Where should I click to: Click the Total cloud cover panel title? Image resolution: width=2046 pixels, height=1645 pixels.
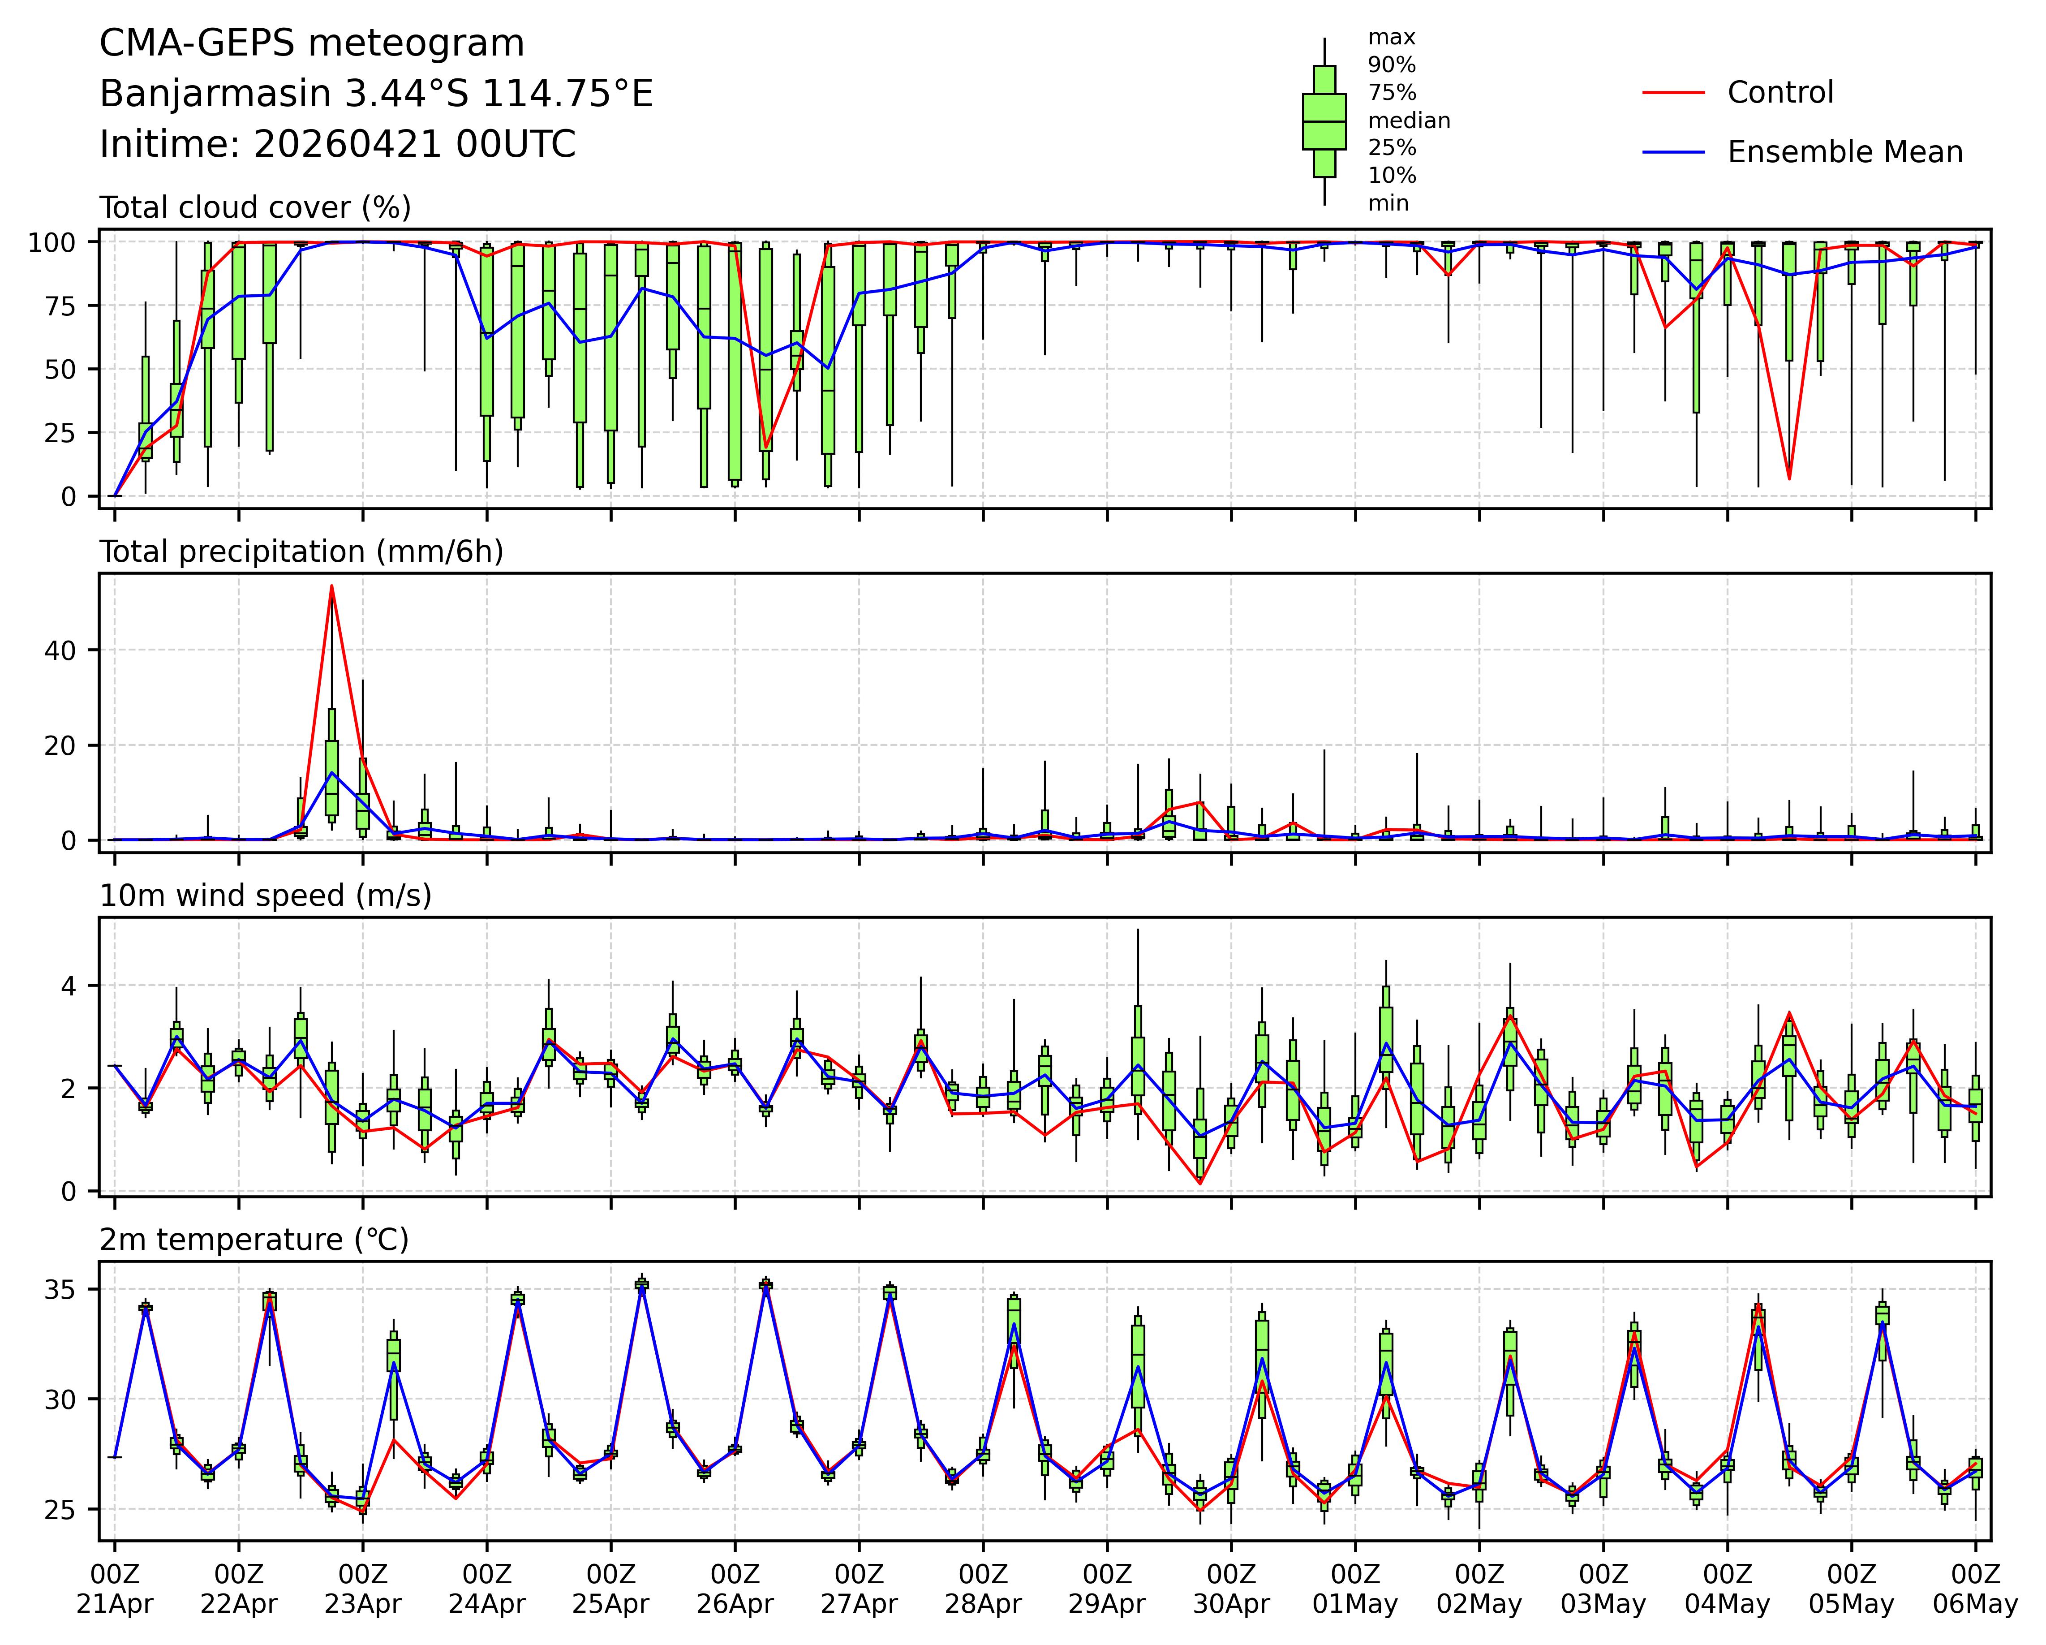[255, 207]
